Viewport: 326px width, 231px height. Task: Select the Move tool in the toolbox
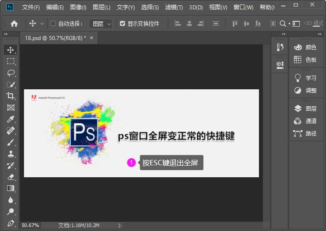(x=10, y=50)
